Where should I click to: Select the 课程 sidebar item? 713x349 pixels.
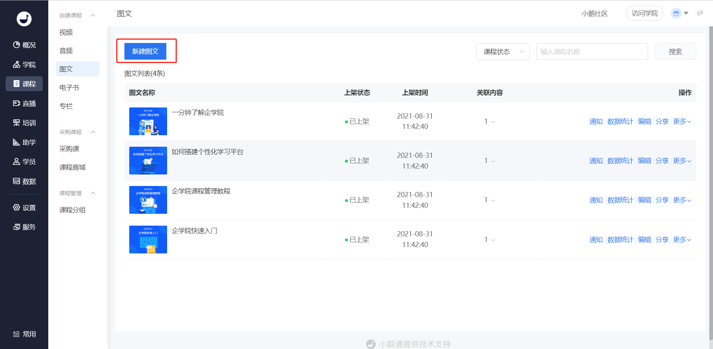pos(24,84)
